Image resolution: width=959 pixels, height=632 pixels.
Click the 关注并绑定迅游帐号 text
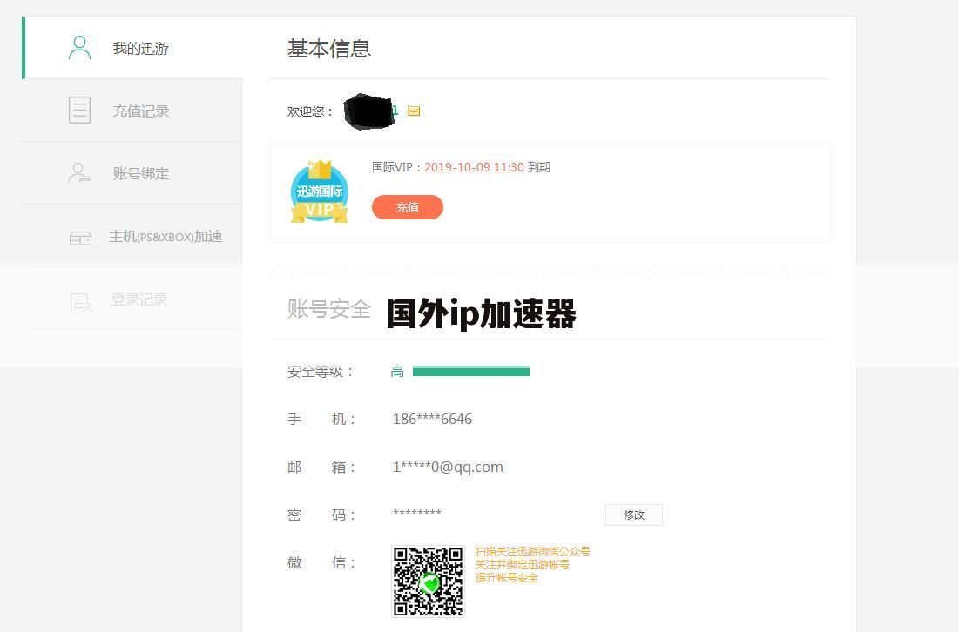[x=523, y=564]
